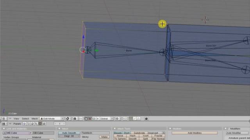Collapse the 3D View header menus arrow
250x140 pixels.
tap(10, 119)
